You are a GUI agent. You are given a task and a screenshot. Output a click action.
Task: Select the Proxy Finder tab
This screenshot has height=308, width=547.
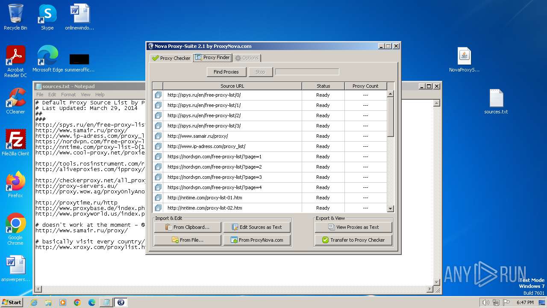click(x=212, y=57)
